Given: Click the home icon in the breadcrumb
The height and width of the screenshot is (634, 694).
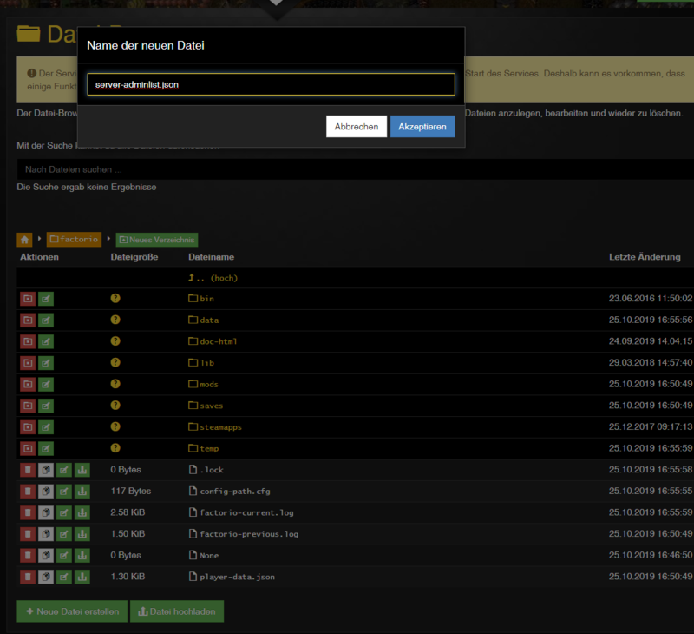Looking at the screenshot, I should click(25, 239).
